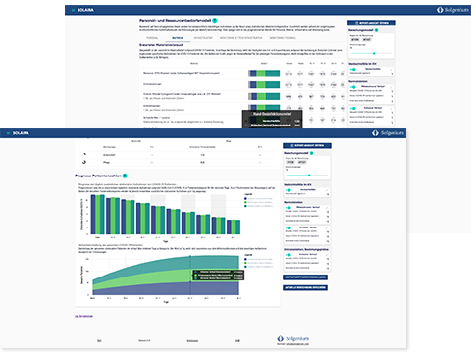Viewport: 471px width, 353px height.
Task: Open MONITORING PERSONAL tab
Action: [x=283, y=38]
